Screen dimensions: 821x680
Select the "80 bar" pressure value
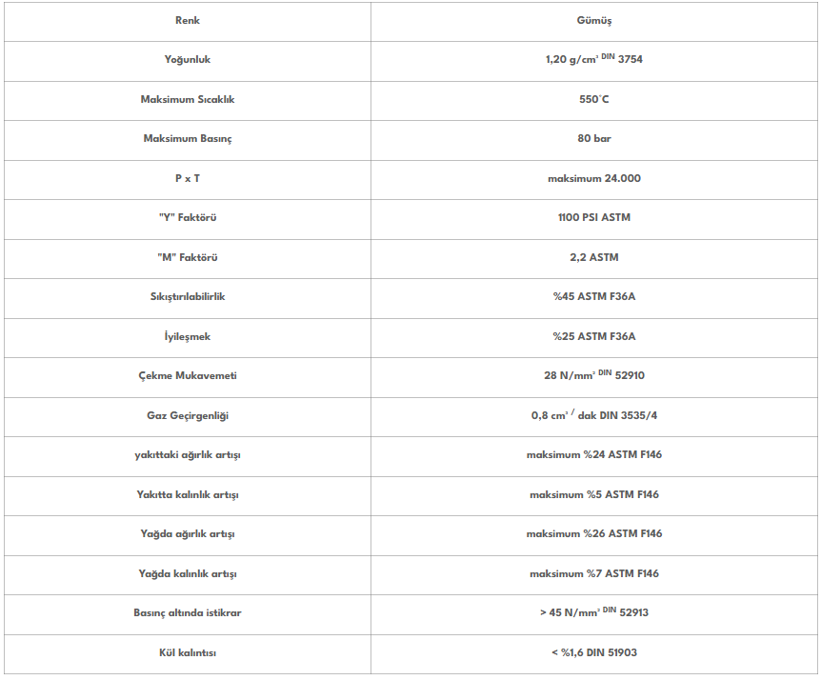click(x=593, y=138)
